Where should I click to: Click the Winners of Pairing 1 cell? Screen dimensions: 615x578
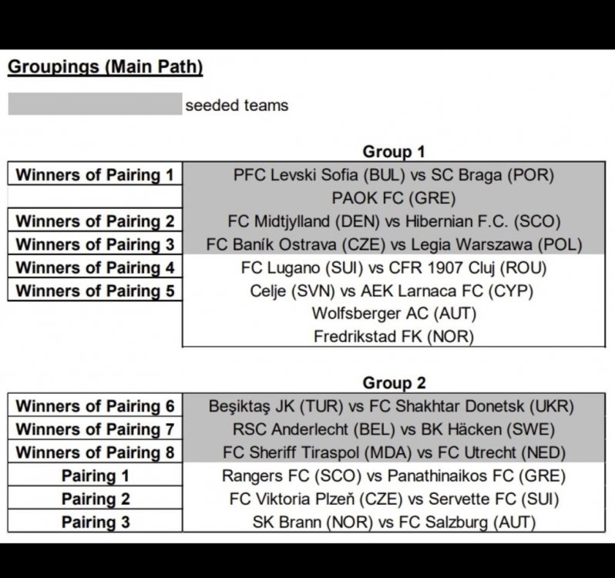[95, 175]
